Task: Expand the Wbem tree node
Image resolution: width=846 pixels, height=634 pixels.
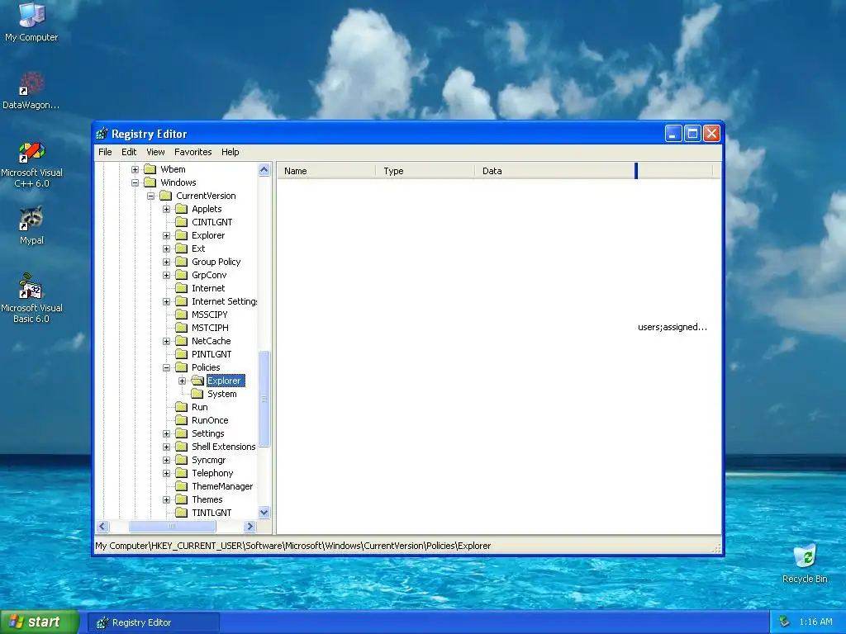Action: (x=135, y=169)
